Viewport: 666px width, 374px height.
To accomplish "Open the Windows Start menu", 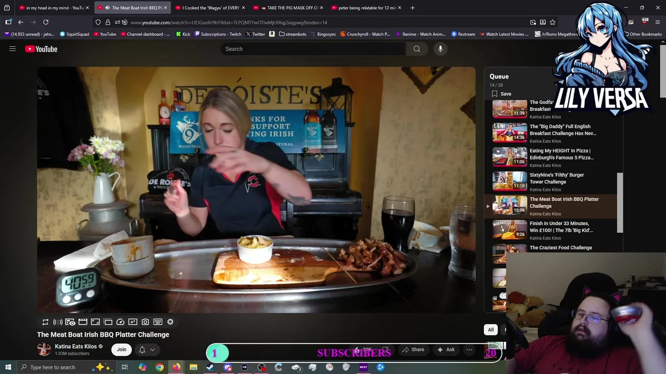I will [8, 367].
